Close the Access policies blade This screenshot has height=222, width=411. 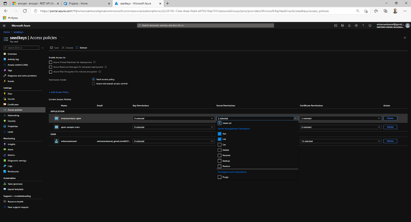pos(405,38)
